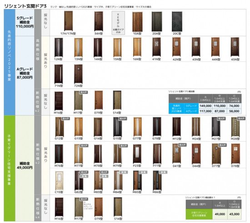Click the 42N型 door image

[x=176, y=47]
